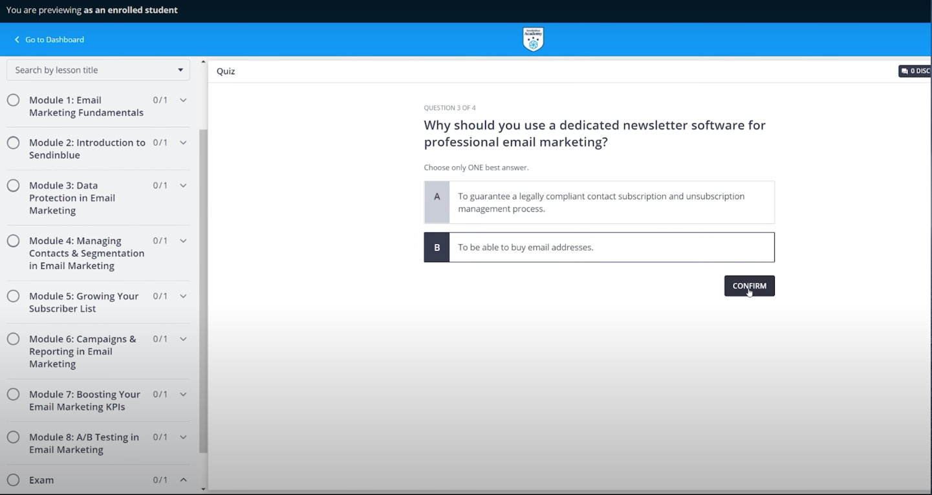The width and height of the screenshot is (932, 495).
Task: Open Go to Dashboard link
Action: [54, 39]
